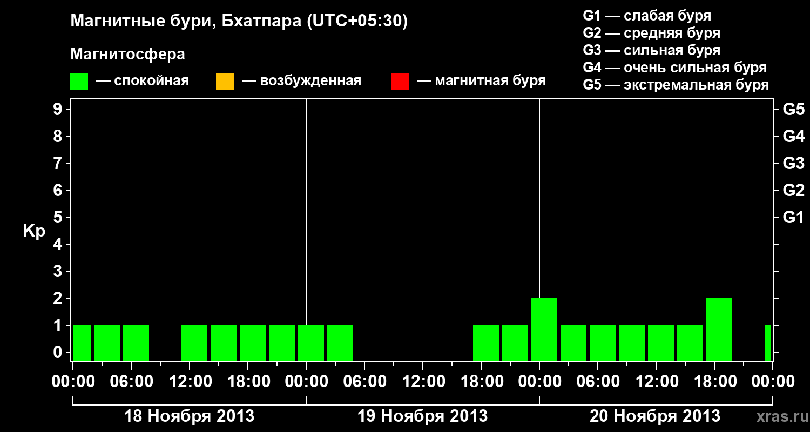Click the 12:00 tick label on 19 November

click(423, 382)
